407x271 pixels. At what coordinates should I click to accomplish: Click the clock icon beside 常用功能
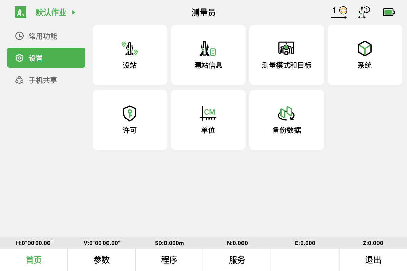coord(19,36)
